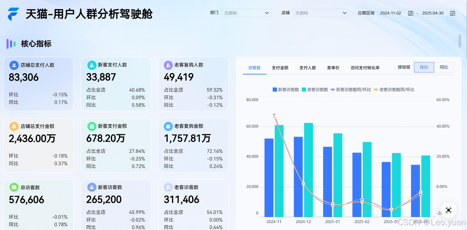Viewport: 467px width, 230px height.
Task: Click the 2024-11 blue 新客 bar
Action: click(x=269, y=178)
